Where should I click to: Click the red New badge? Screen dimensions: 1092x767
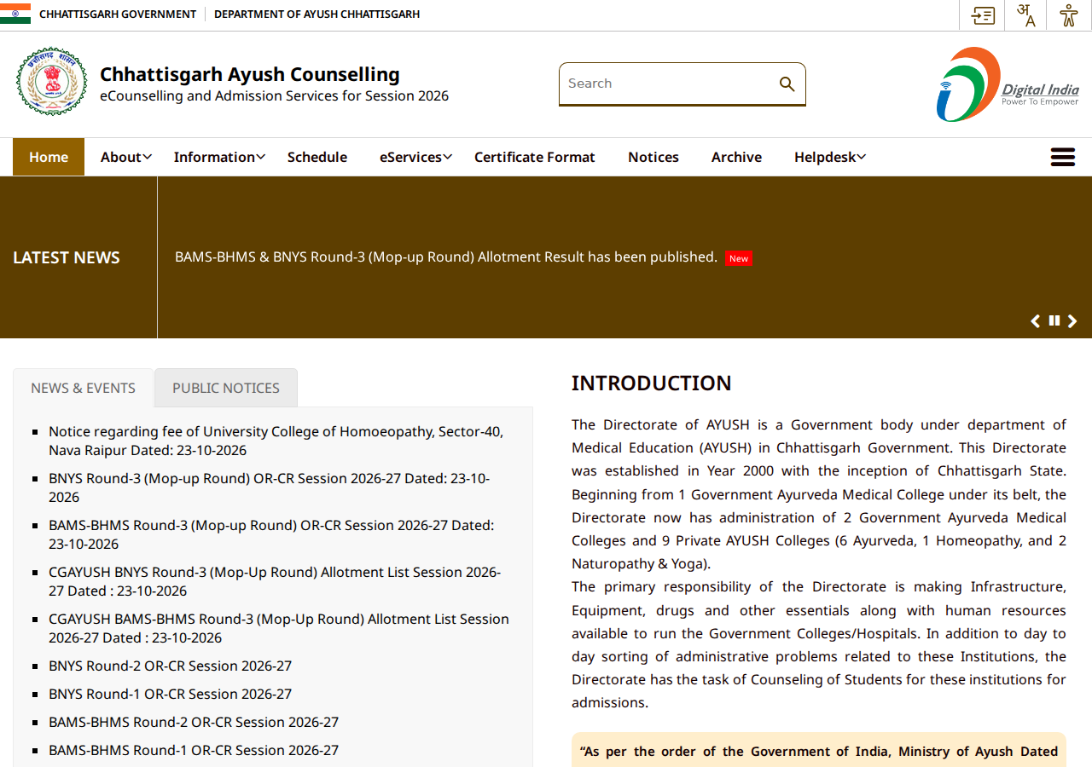(739, 258)
